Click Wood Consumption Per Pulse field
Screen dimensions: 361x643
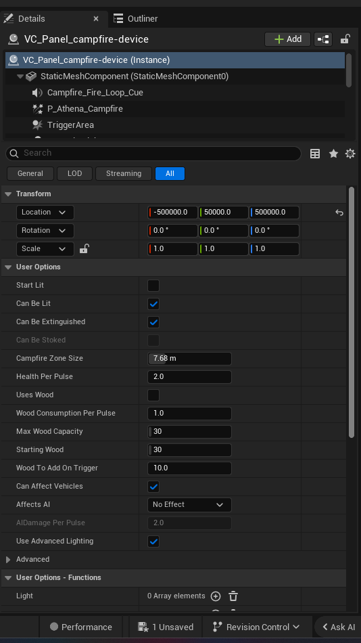tap(189, 414)
